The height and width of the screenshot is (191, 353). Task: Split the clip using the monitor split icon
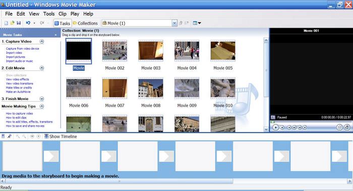[x=339, y=128]
